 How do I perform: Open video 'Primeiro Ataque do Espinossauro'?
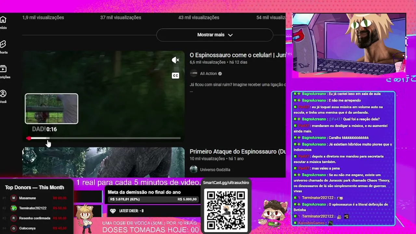(x=238, y=152)
